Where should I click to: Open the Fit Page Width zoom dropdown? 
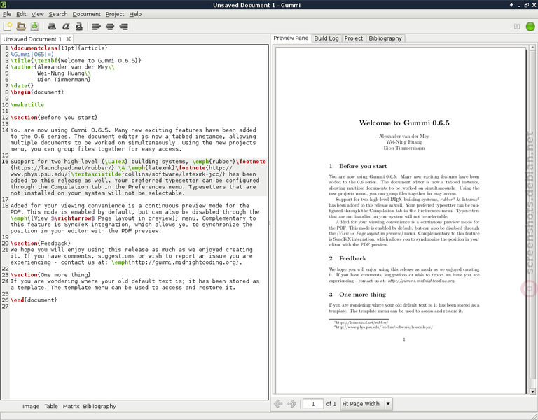(x=366, y=404)
